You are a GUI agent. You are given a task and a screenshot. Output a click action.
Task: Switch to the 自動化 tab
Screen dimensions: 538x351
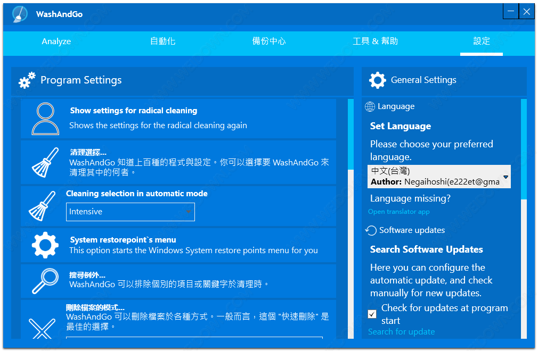(162, 41)
